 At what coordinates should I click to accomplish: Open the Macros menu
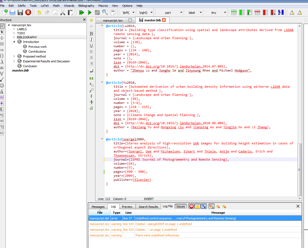(x=103, y=6)
